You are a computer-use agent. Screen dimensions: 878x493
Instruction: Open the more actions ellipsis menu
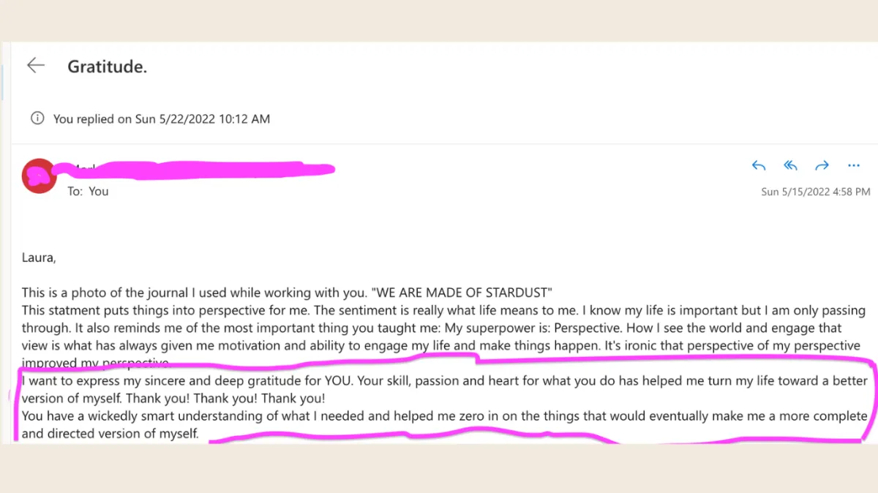pyautogui.click(x=853, y=166)
